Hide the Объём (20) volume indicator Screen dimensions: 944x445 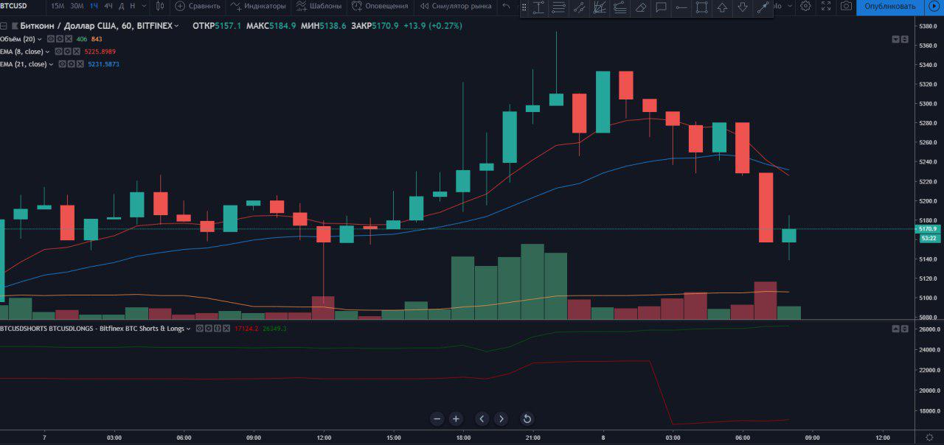click(51, 39)
